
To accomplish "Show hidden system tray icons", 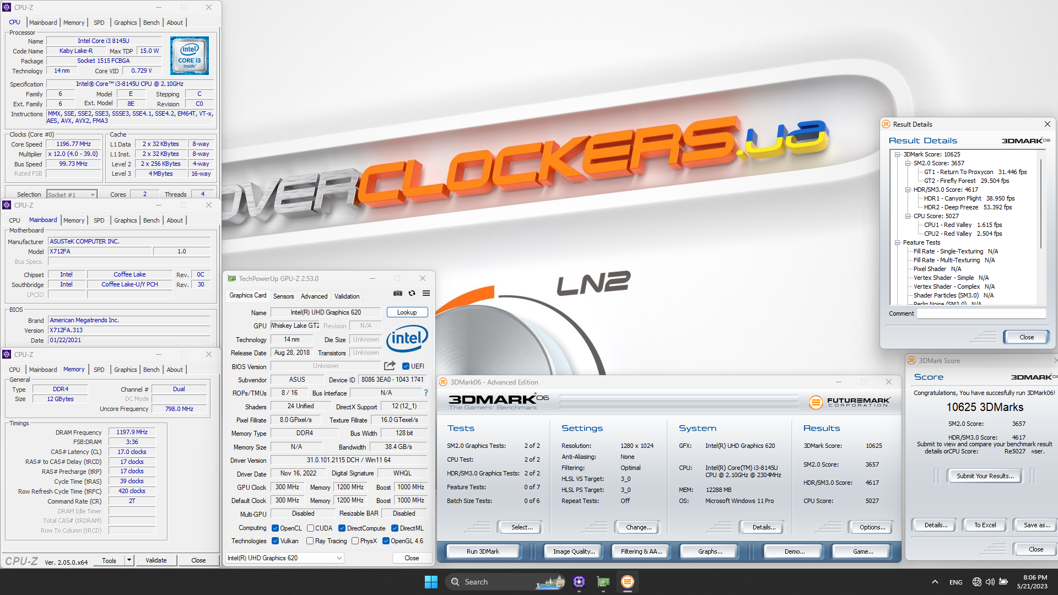I will (935, 582).
